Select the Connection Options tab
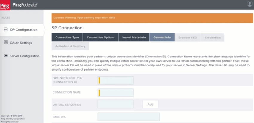 point(101,38)
